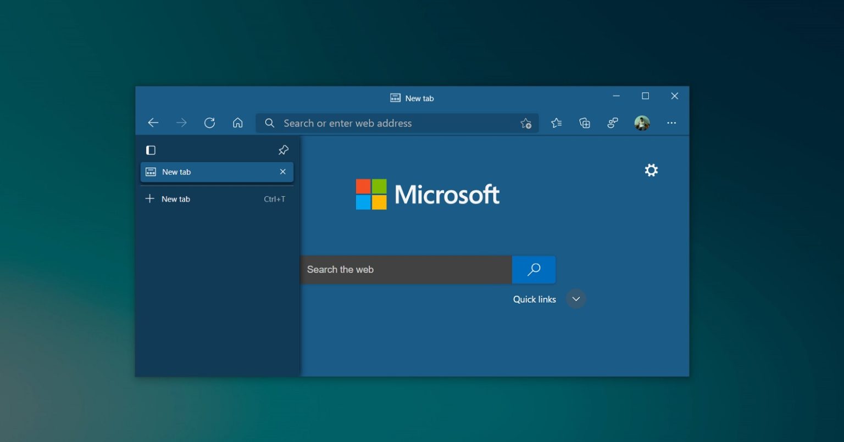Screen dimensions: 844x442
Task: Go to the Home page
Action: pos(237,123)
